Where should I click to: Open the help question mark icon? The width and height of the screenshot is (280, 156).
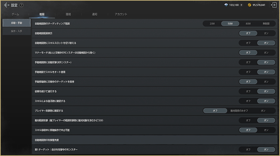pos(22,5)
